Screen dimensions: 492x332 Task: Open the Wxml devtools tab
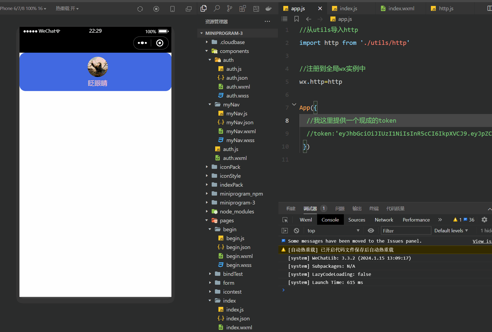pos(306,220)
